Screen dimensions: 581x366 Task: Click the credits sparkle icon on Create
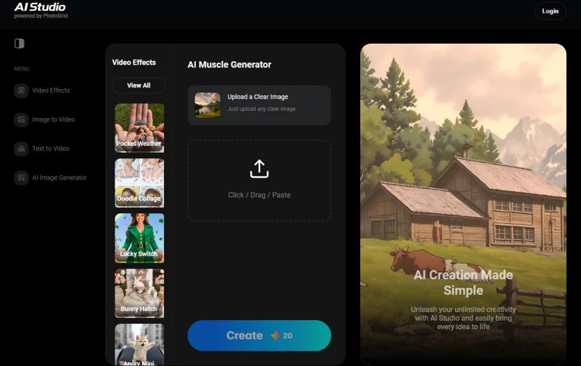click(275, 335)
